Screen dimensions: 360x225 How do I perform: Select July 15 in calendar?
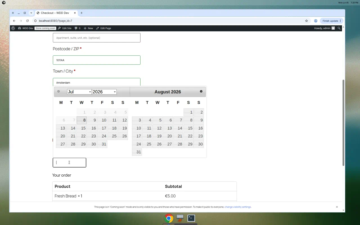82,128
